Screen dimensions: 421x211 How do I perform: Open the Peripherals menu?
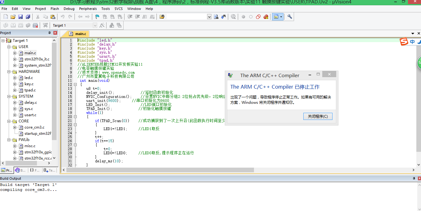click(x=88, y=9)
